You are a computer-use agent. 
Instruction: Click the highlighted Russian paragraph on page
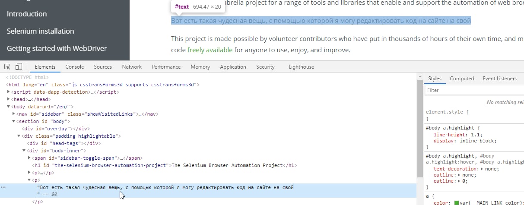321,21
